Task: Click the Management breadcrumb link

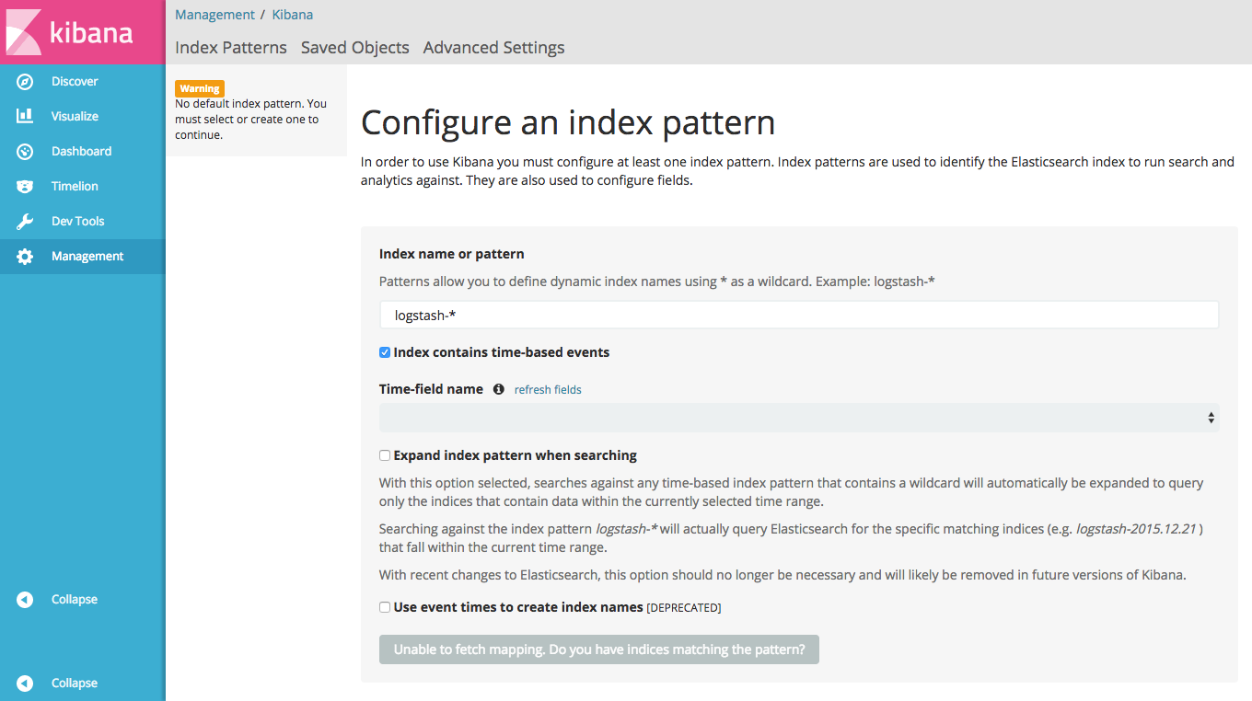Action: point(214,15)
